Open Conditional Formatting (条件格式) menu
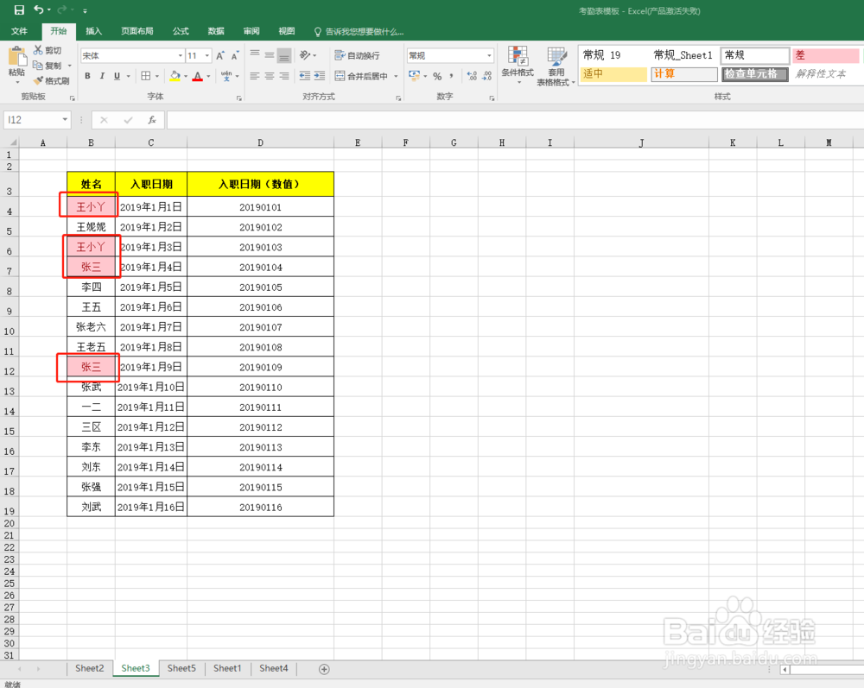This screenshot has width=864, height=688. pyautogui.click(x=518, y=65)
